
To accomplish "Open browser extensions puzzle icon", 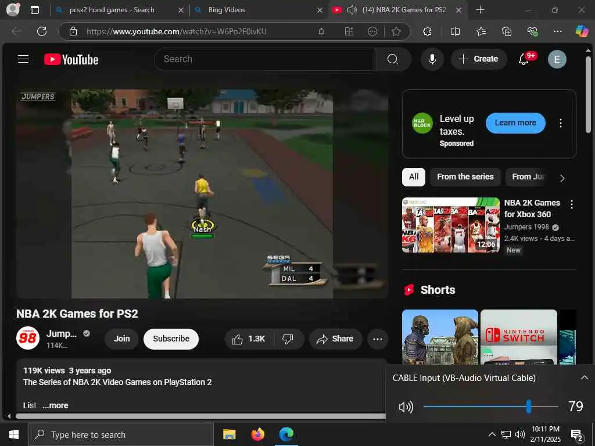I will tap(427, 31).
